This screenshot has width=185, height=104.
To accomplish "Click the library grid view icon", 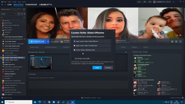I will 24,10.
